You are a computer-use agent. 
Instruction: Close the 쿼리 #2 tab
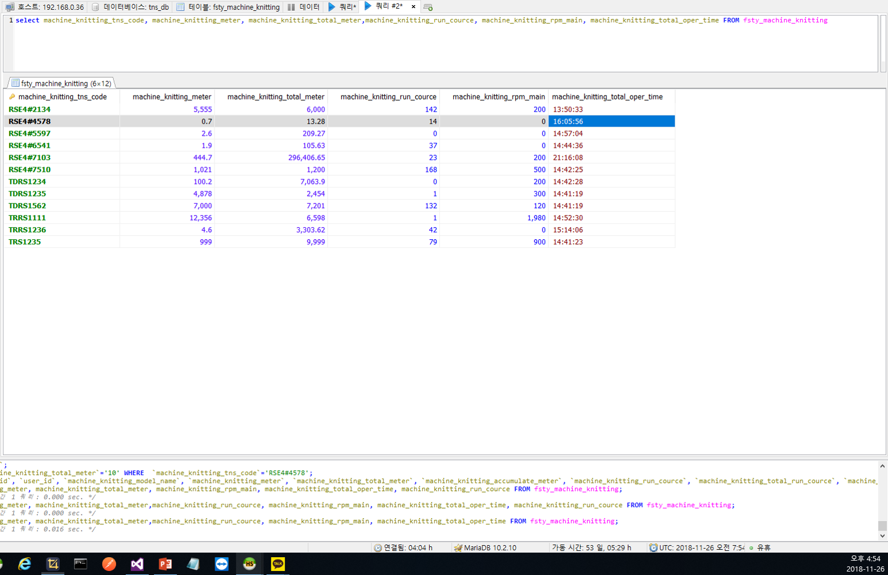(x=414, y=7)
